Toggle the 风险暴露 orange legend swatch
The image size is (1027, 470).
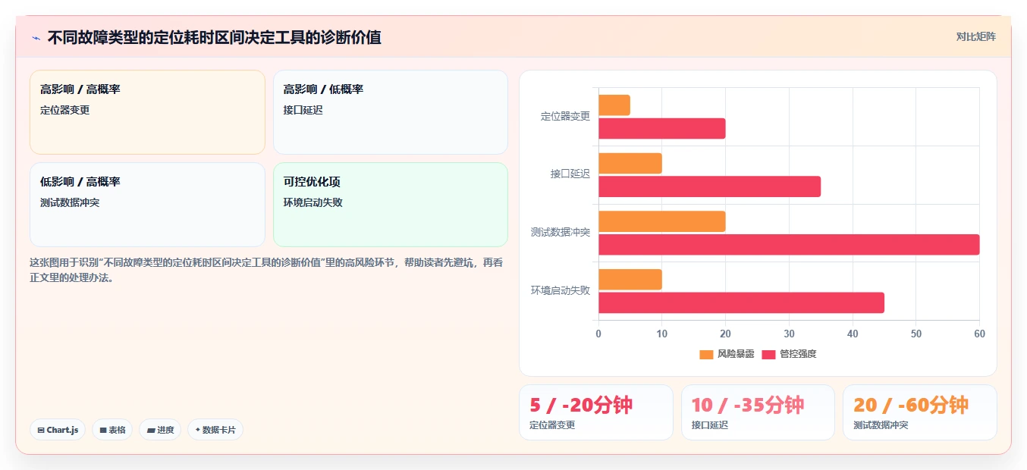click(706, 354)
